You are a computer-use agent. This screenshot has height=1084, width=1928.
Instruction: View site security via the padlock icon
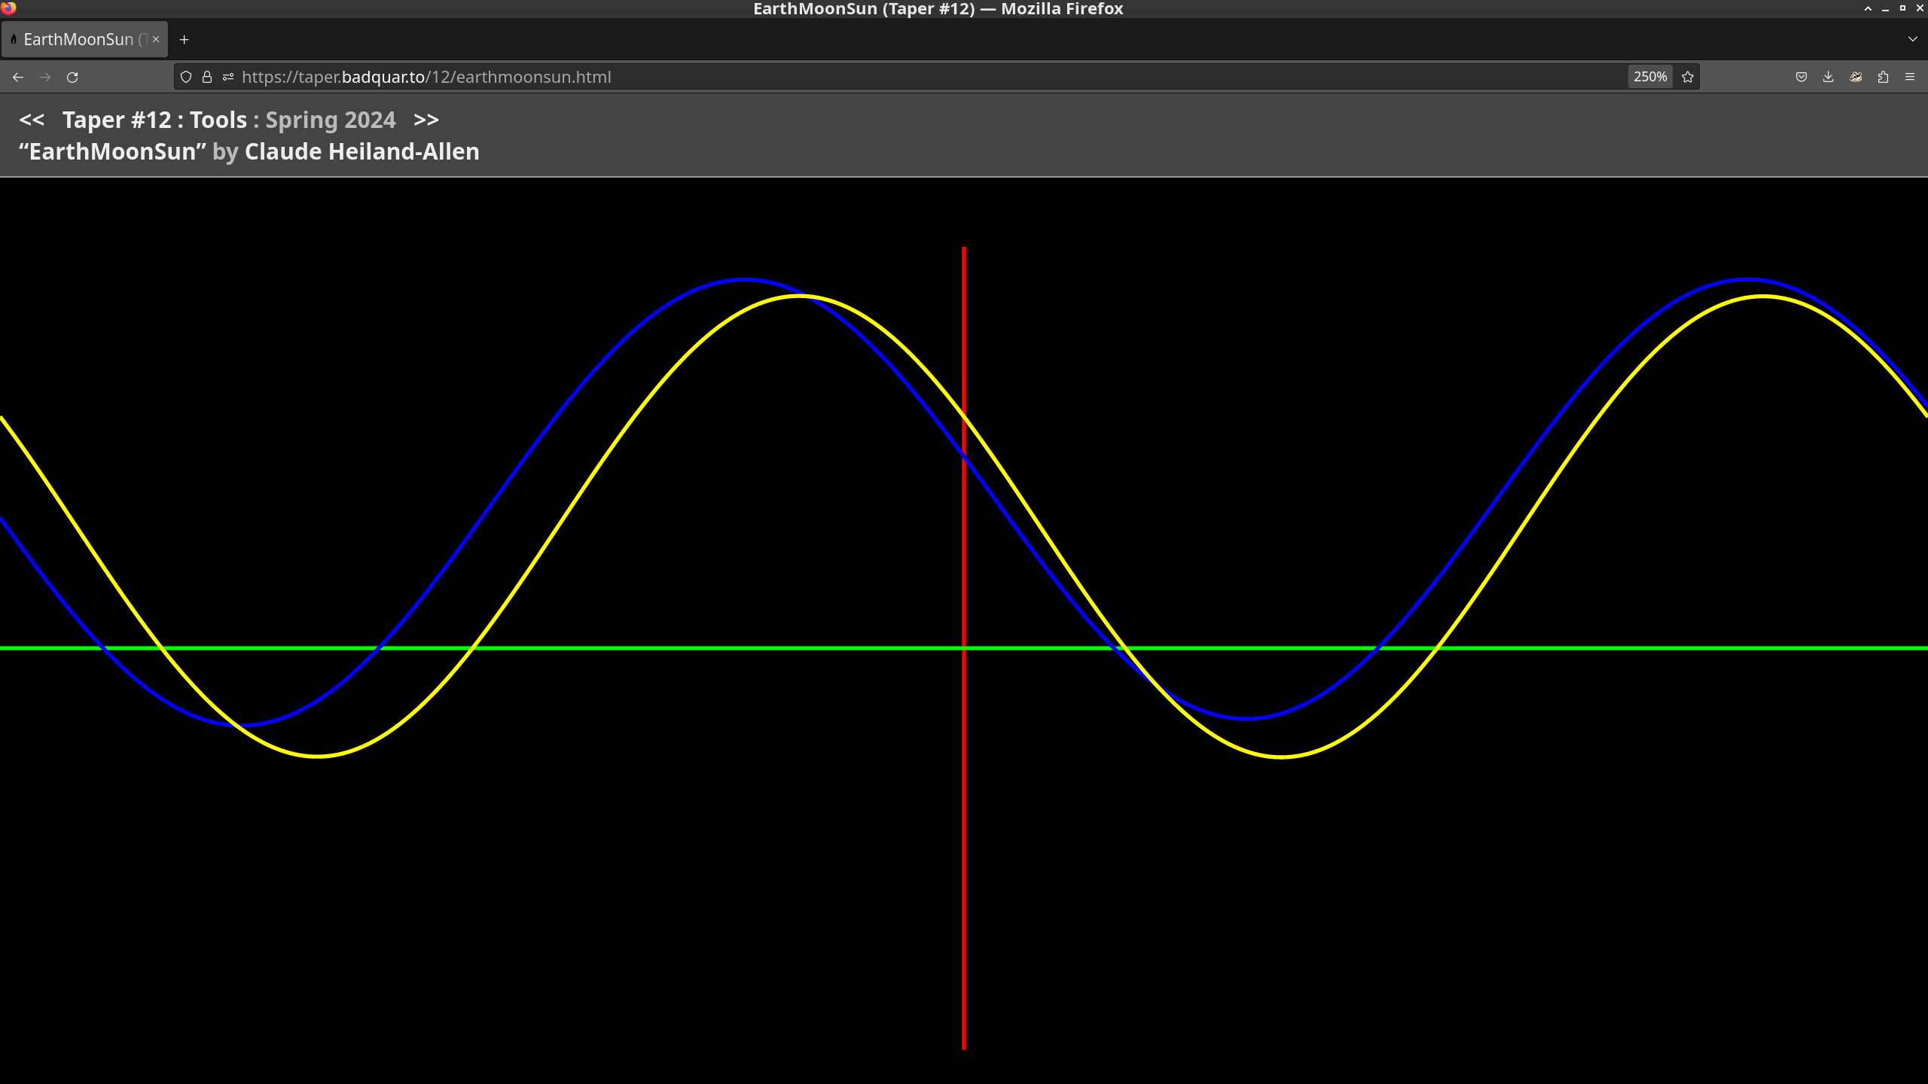click(x=207, y=77)
